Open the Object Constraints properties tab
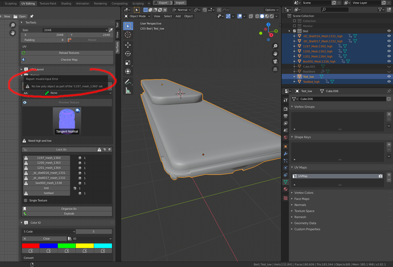Image resolution: width=393 pixels, height=267 pixels. click(x=286, y=175)
